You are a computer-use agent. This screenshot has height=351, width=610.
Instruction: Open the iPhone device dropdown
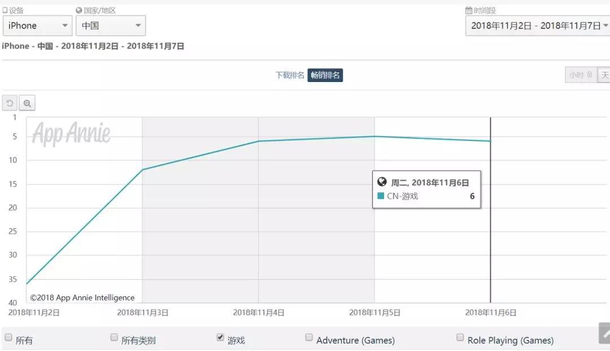point(37,25)
